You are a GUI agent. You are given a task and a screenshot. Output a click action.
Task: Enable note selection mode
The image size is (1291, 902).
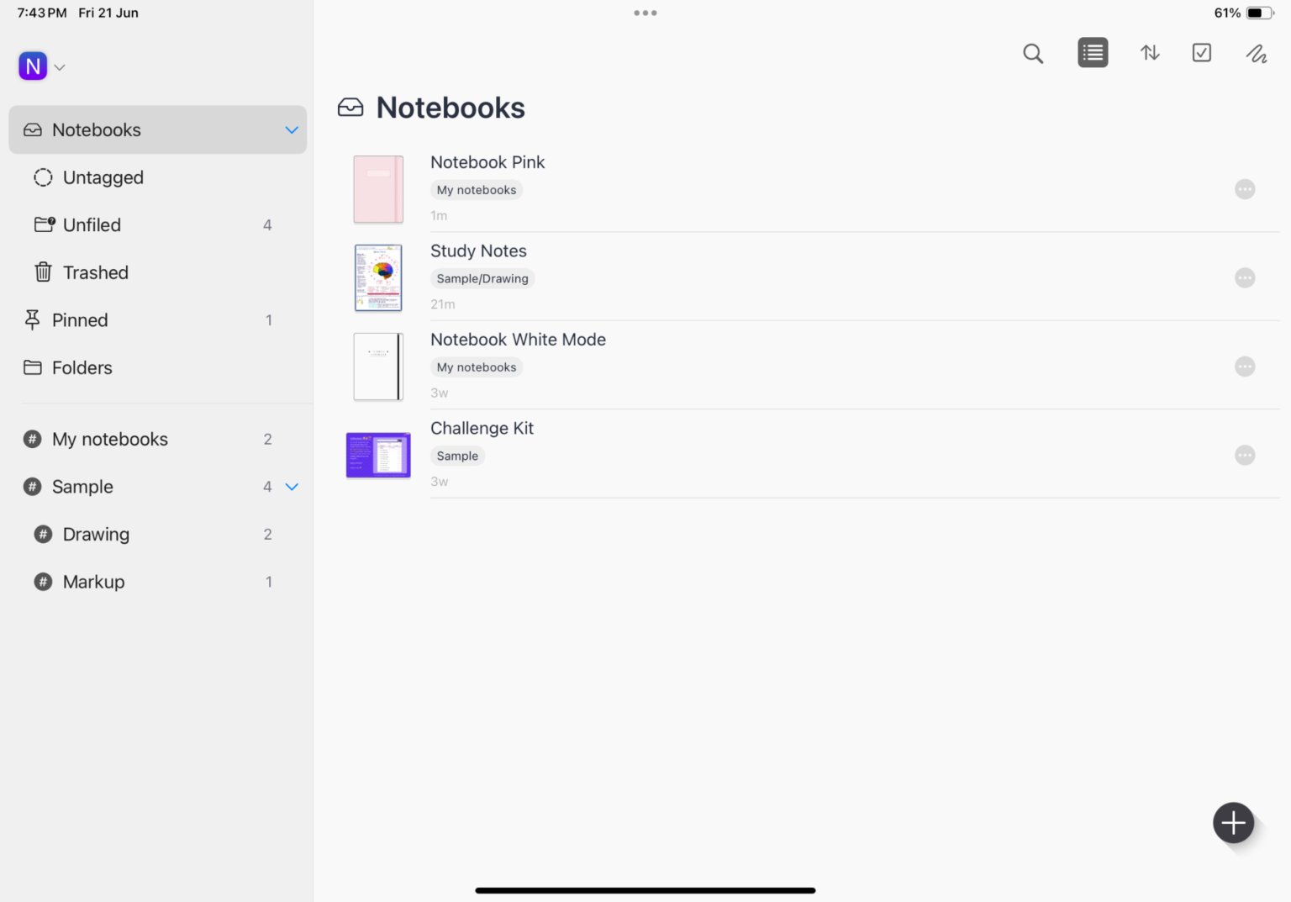point(1201,52)
